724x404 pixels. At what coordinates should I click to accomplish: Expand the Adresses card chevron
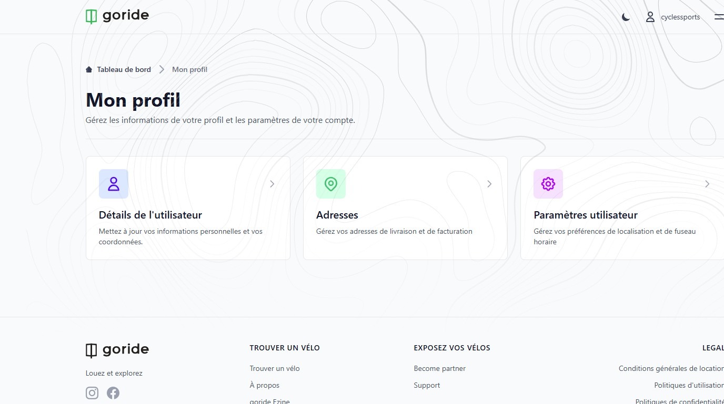[x=489, y=184]
